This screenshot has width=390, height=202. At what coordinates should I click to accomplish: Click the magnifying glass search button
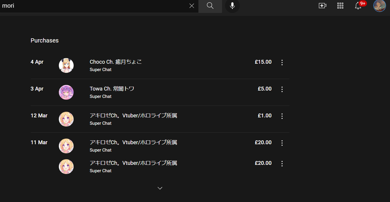(210, 6)
